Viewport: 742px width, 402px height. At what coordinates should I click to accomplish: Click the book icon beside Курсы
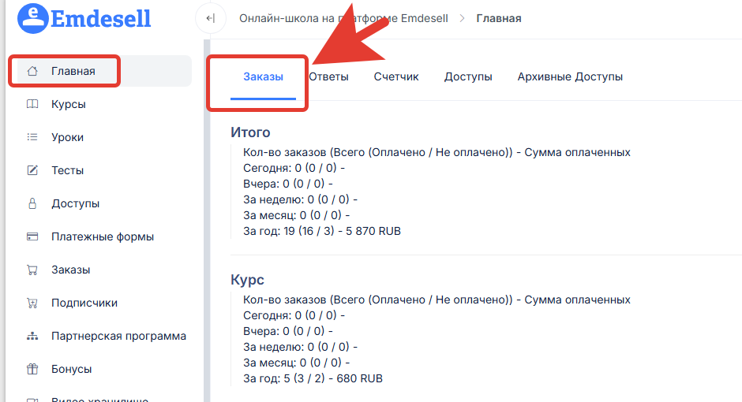click(x=32, y=104)
